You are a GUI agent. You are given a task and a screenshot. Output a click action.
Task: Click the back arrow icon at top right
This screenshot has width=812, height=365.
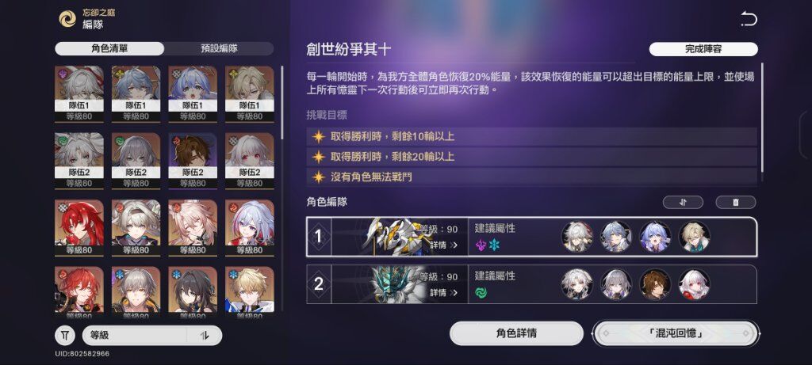pyautogui.click(x=749, y=20)
